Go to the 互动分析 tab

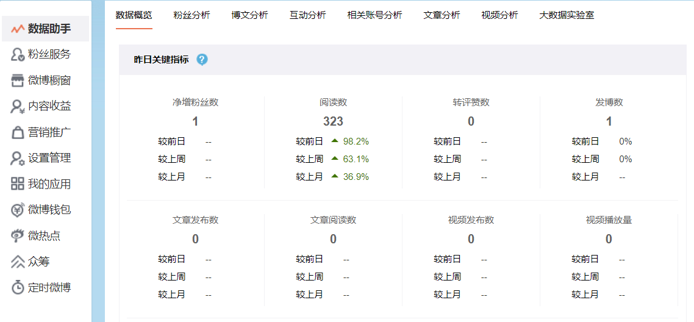pos(307,15)
